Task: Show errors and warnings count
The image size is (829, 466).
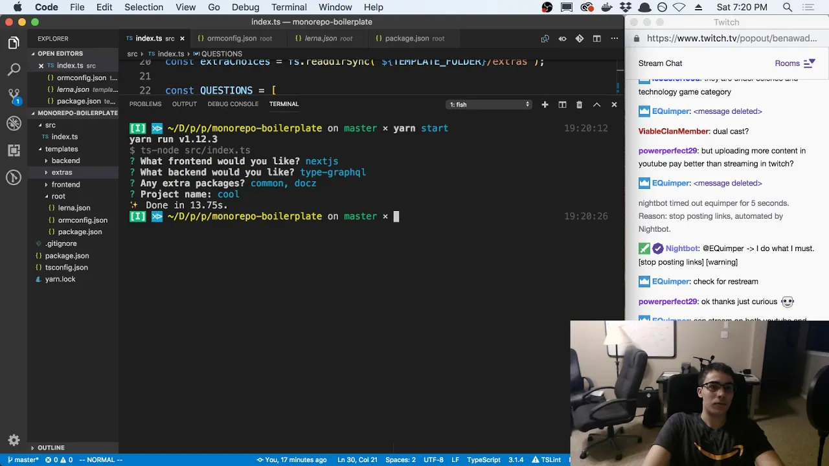Action: coord(60,460)
